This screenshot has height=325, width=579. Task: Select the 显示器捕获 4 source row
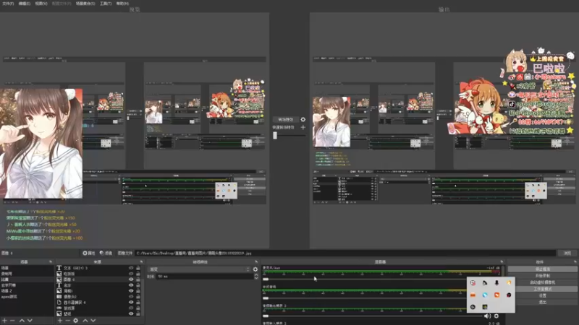[x=98, y=302]
